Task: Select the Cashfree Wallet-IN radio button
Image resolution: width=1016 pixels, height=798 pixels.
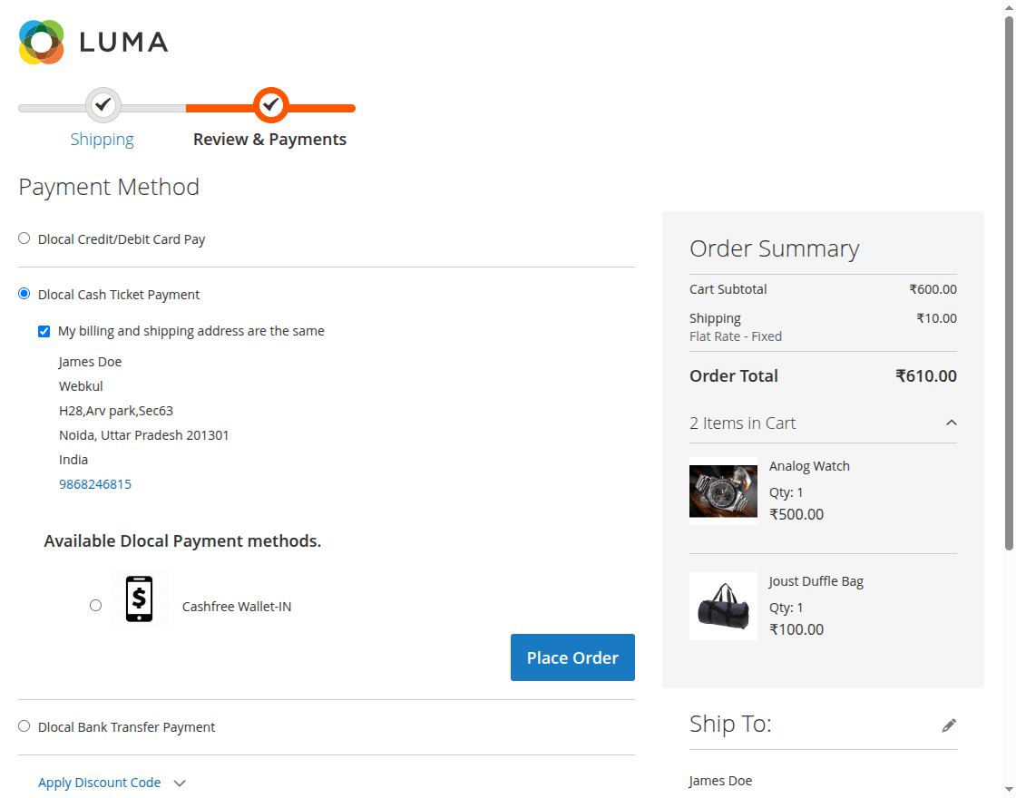Action: 96,606
